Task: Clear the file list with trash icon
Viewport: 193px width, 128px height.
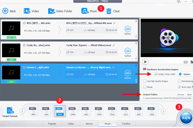Action: (113, 11)
